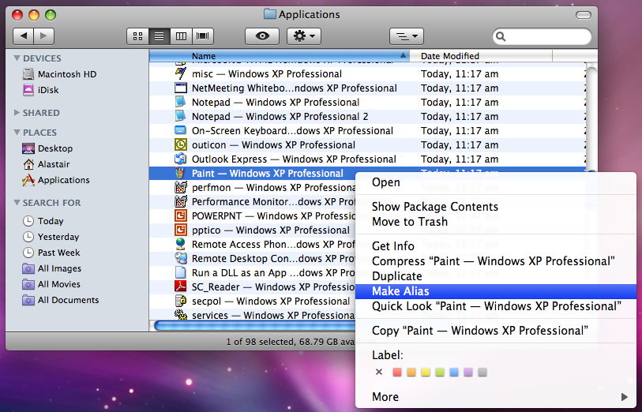Select misc — Windows XP Professional
This screenshot has width=642, height=412.
pyautogui.click(x=367, y=74)
